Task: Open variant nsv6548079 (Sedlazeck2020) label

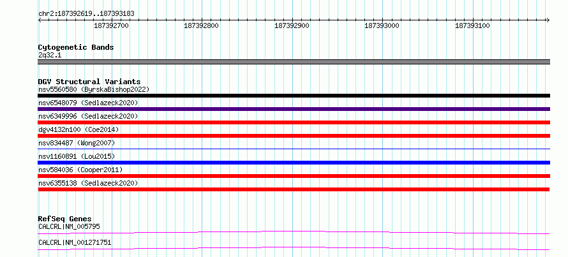Action: coord(88,103)
